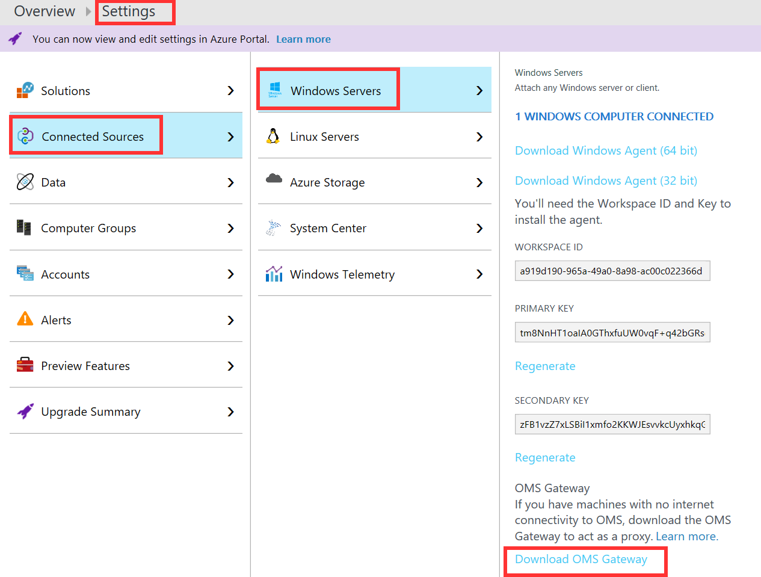Open the Learn more banner link
Image resolution: width=761 pixels, height=577 pixels.
pos(303,39)
